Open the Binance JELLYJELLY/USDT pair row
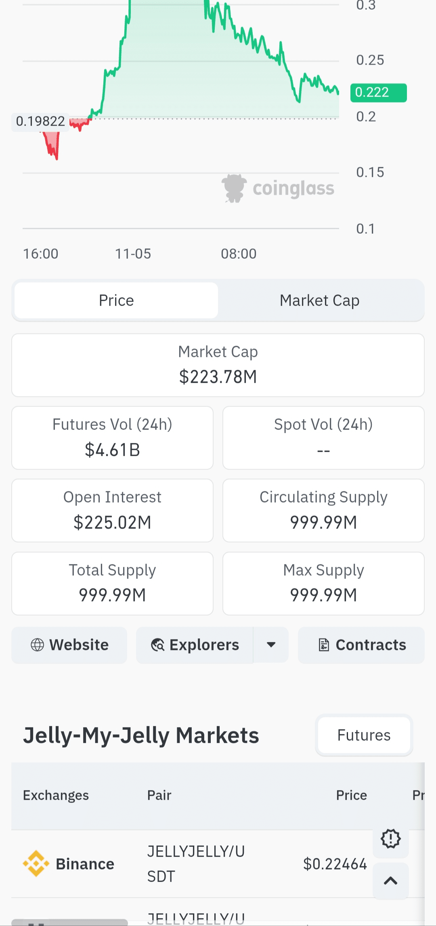436x926 pixels. 196,864
